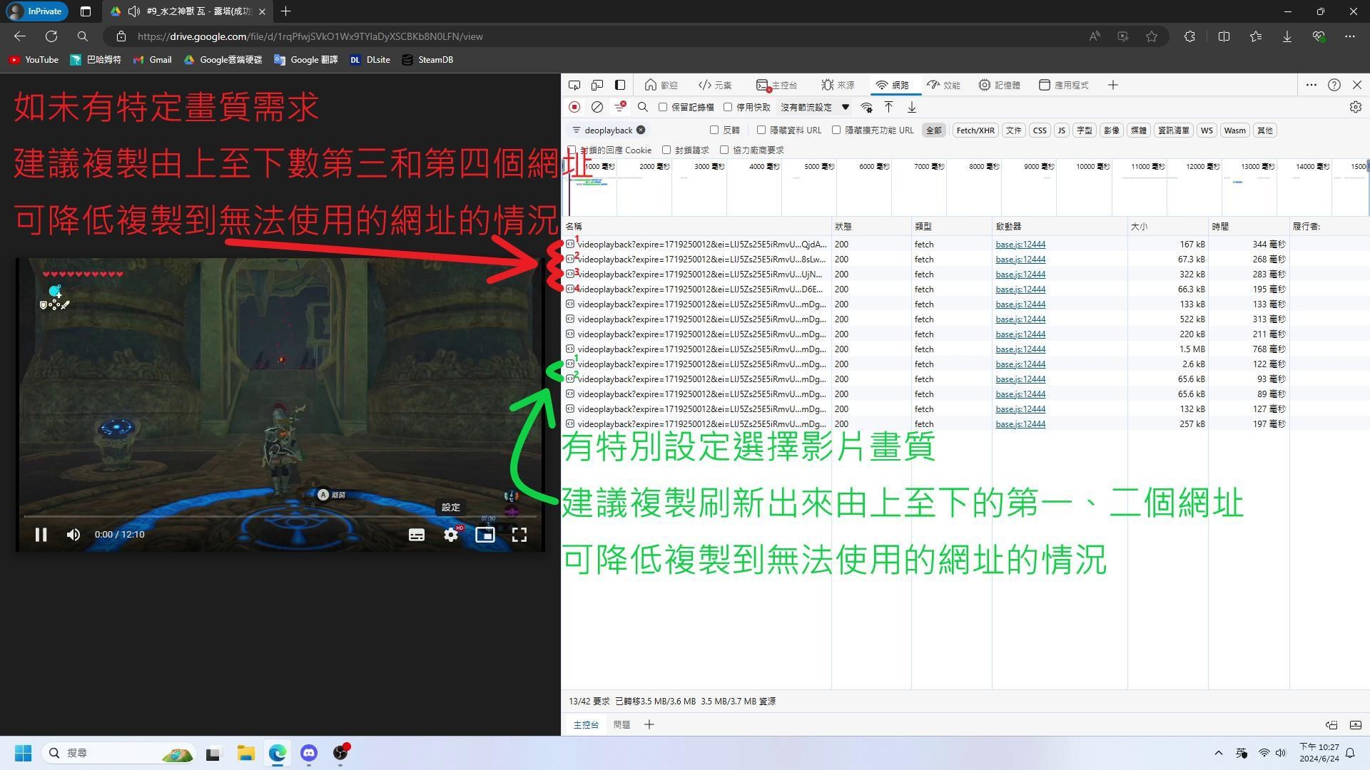Screen dimensions: 1370x770
Task: Toggle subtitles icon in video player
Action: coord(417,535)
